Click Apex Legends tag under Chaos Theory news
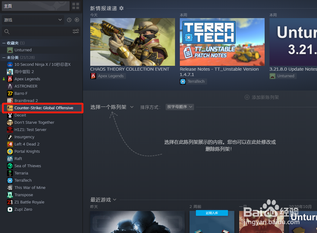This screenshot has width=317, height=233. 108,76
